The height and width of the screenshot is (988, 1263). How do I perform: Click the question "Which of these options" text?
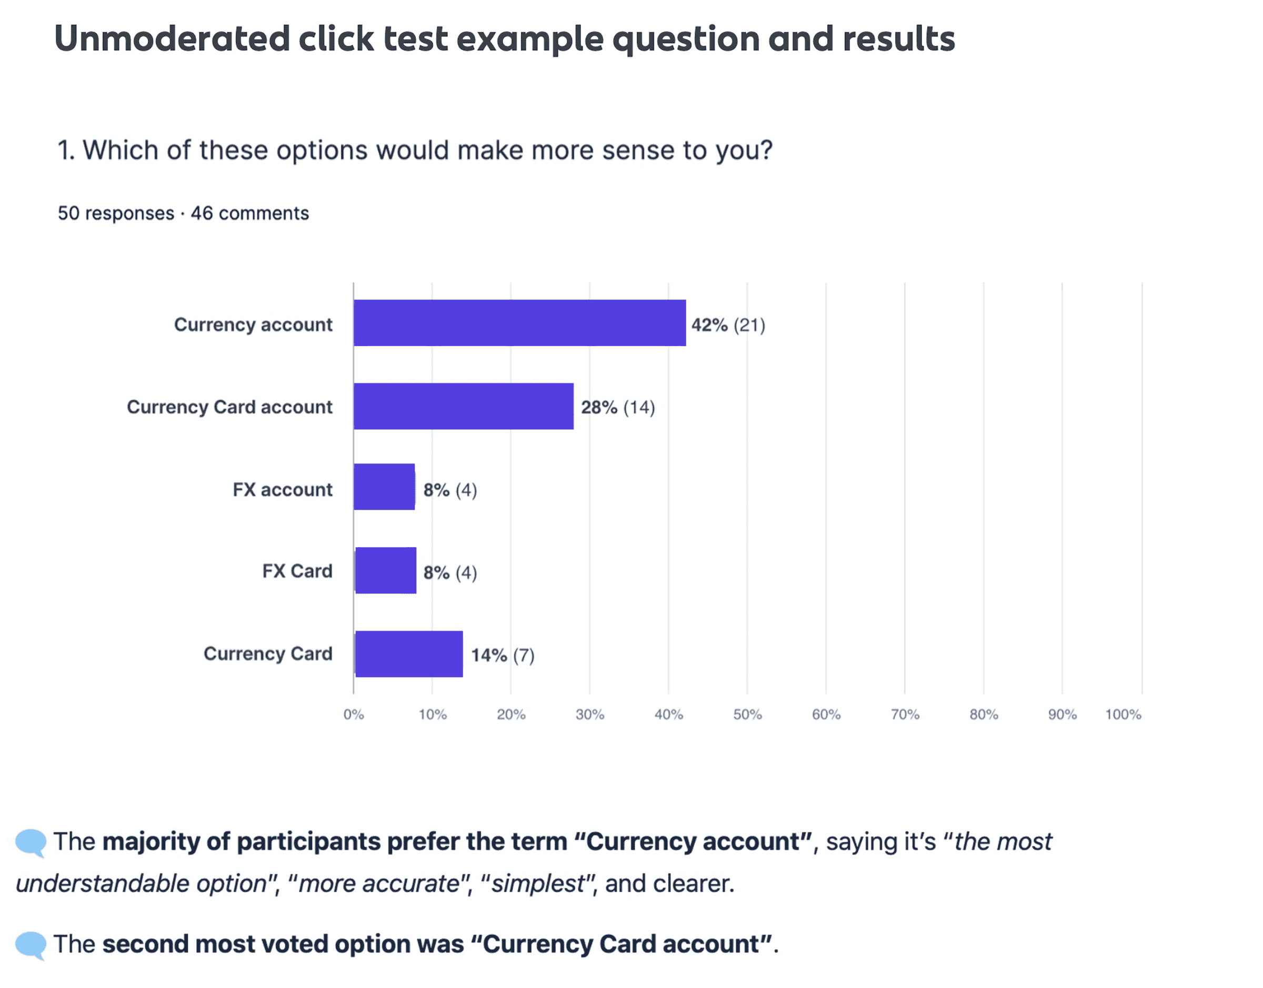[x=414, y=150]
